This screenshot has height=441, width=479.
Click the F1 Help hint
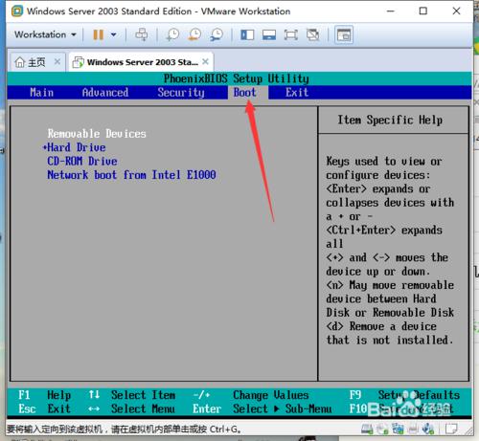click(44, 395)
